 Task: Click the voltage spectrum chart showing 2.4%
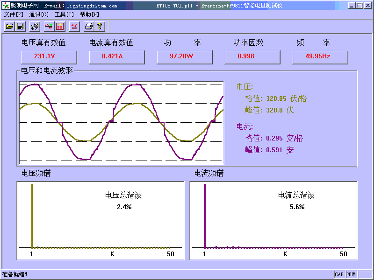[x=100, y=220]
